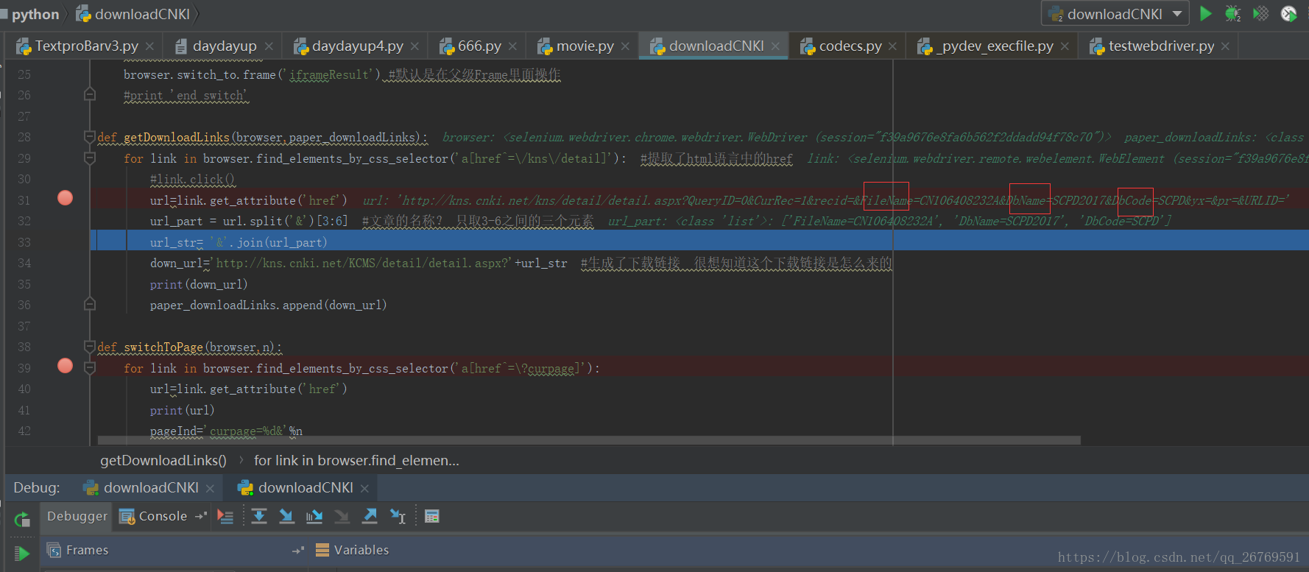1309x572 pixels.
Task: Close the first downloadCNKI debug session tab
Action: tap(210, 489)
